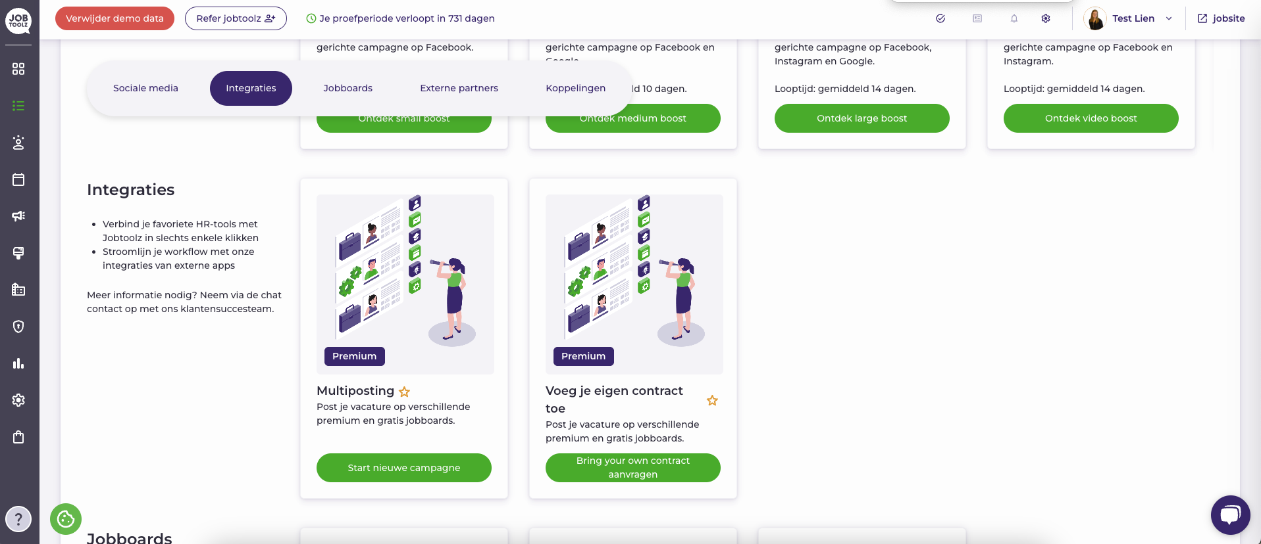Open the bar chart statistics icon
Screen dimensions: 1261x544
click(18, 363)
